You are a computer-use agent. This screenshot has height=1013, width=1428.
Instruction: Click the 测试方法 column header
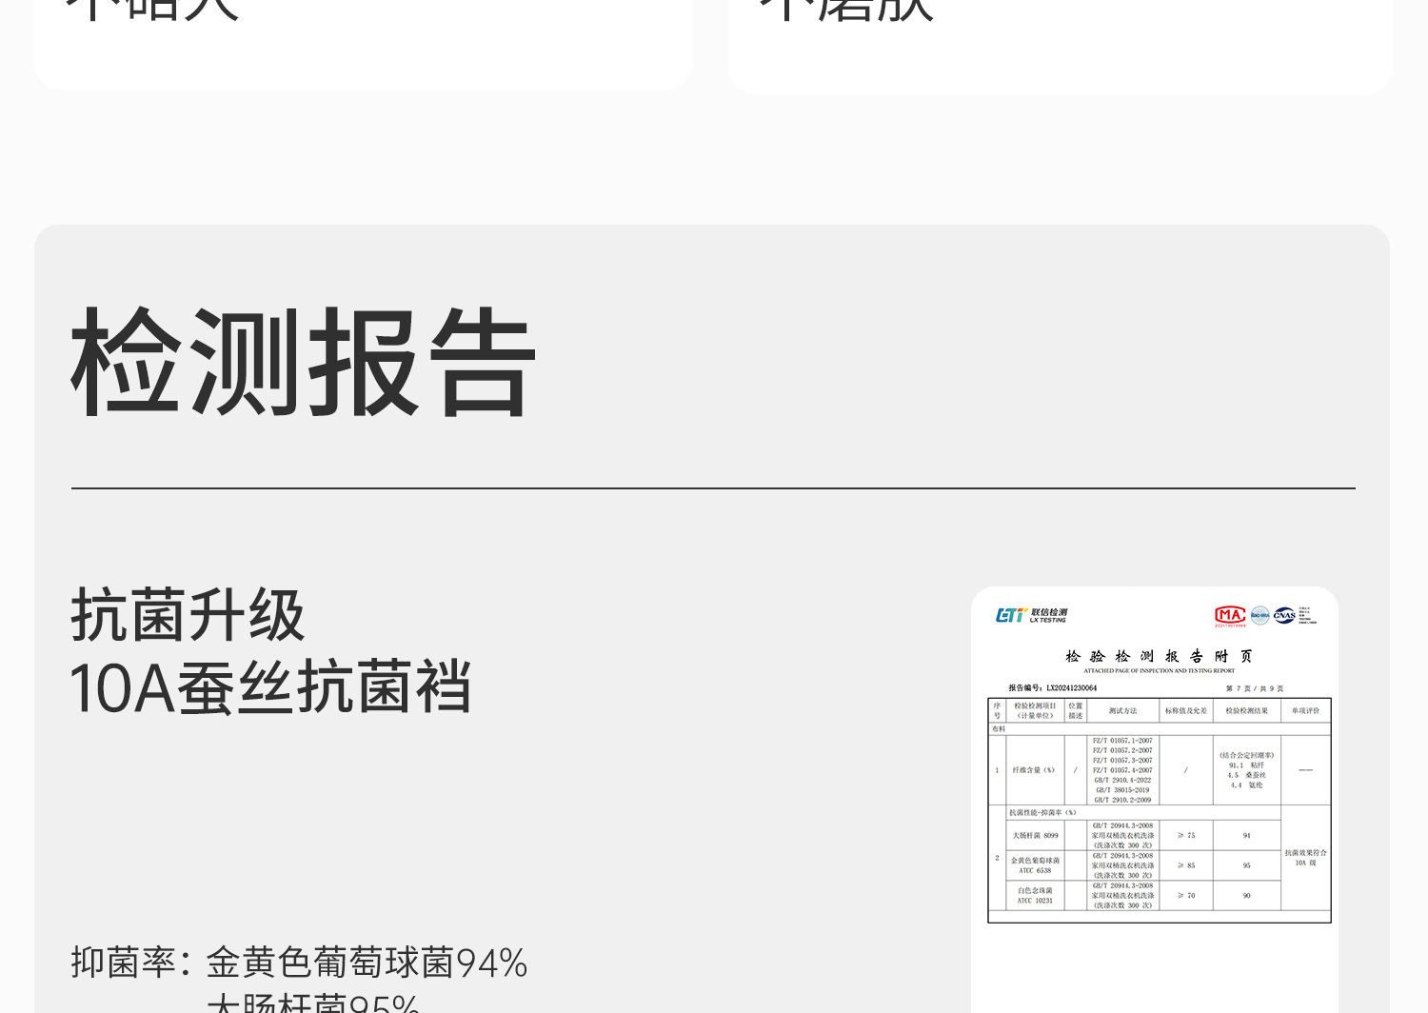1122,710
